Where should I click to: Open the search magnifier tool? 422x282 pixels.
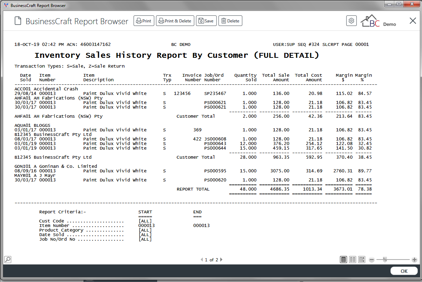click(x=7, y=259)
